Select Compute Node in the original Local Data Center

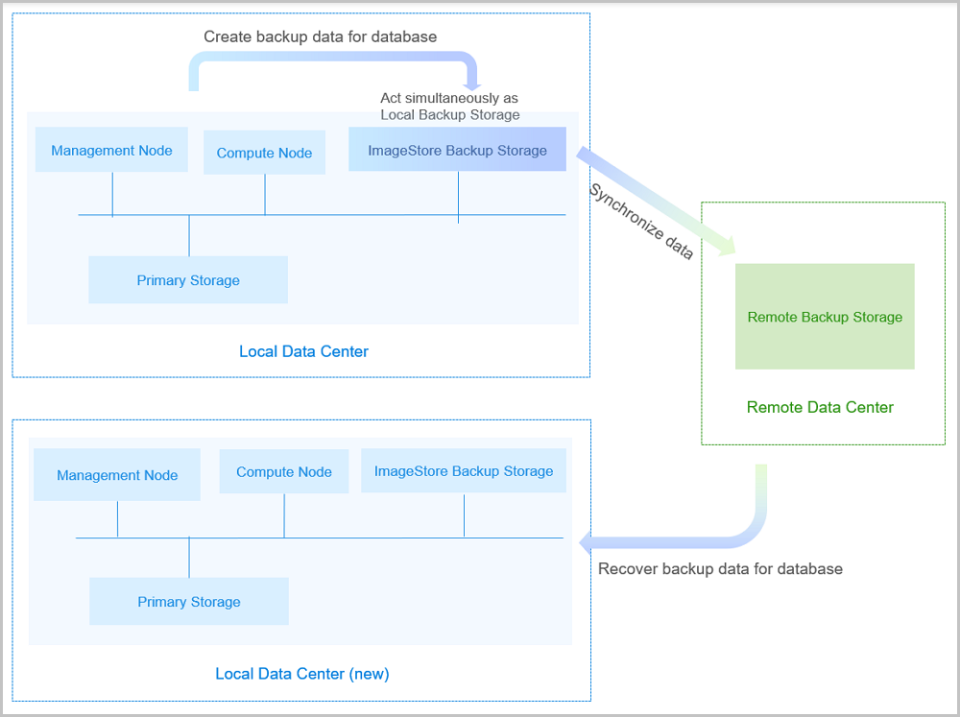[264, 154]
